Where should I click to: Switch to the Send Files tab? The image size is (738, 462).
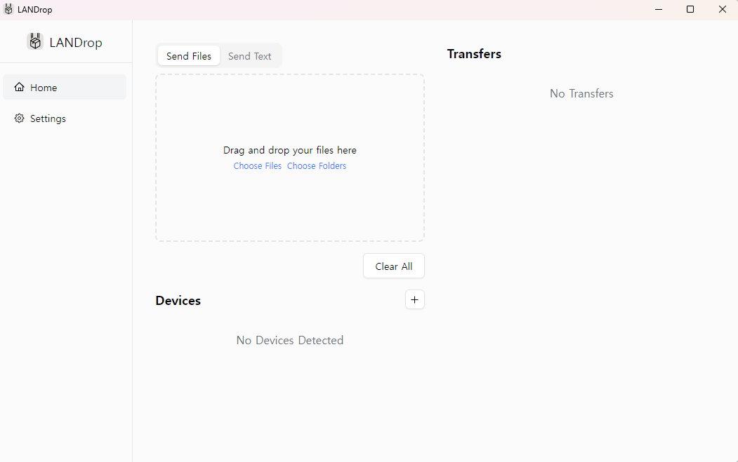click(x=189, y=56)
